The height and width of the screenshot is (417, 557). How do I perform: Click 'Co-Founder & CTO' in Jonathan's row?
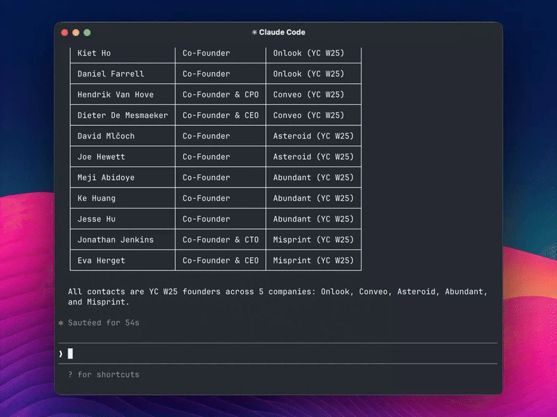[x=221, y=240]
